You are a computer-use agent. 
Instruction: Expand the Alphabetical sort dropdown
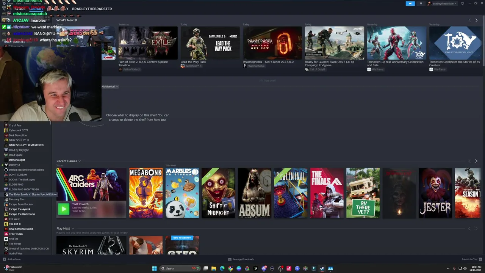[x=110, y=86]
